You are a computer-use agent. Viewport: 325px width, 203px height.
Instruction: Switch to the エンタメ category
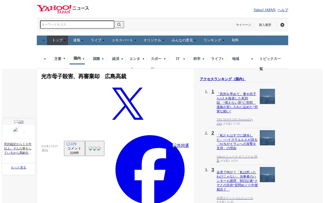click(x=135, y=59)
